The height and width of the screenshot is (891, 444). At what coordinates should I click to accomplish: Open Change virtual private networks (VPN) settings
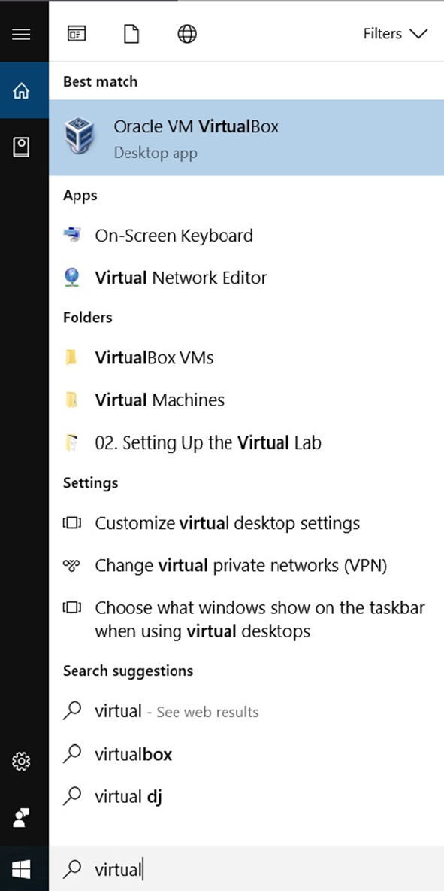coord(240,565)
